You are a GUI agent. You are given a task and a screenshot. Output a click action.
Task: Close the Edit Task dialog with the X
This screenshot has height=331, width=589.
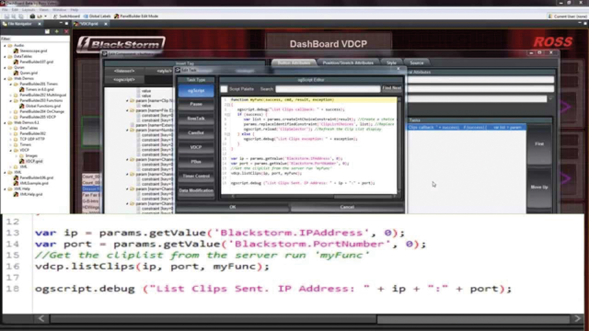[x=398, y=69]
